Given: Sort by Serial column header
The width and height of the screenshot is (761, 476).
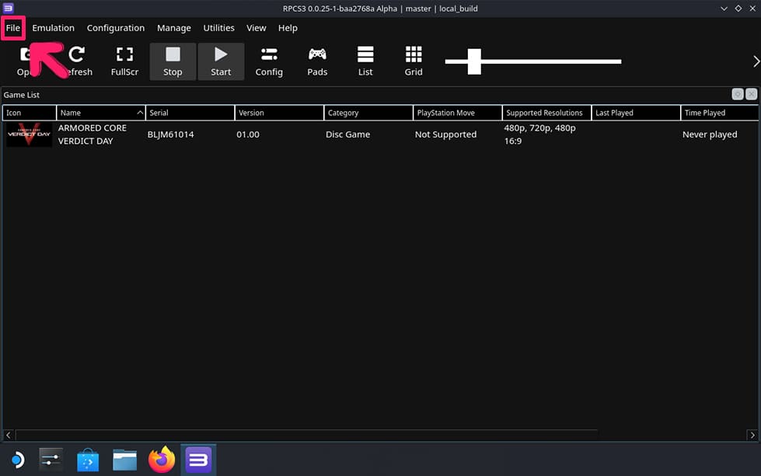Looking at the screenshot, I should pyautogui.click(x=190, y=113).
